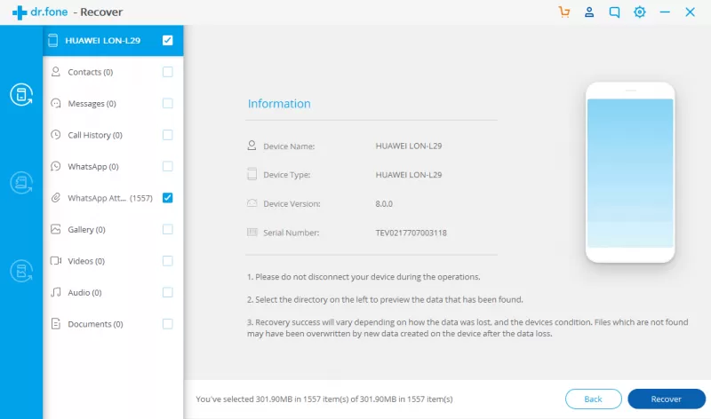Click the WhatsApp Attachments paperclip icon

[x=56, y=197]
